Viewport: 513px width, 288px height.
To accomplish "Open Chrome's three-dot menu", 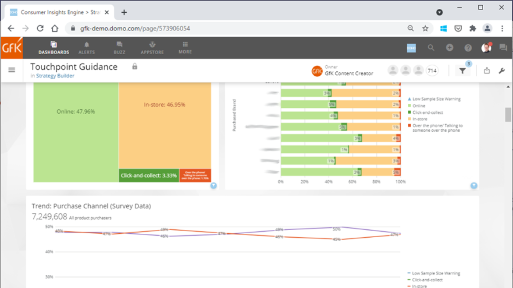I will coord(502,28).
